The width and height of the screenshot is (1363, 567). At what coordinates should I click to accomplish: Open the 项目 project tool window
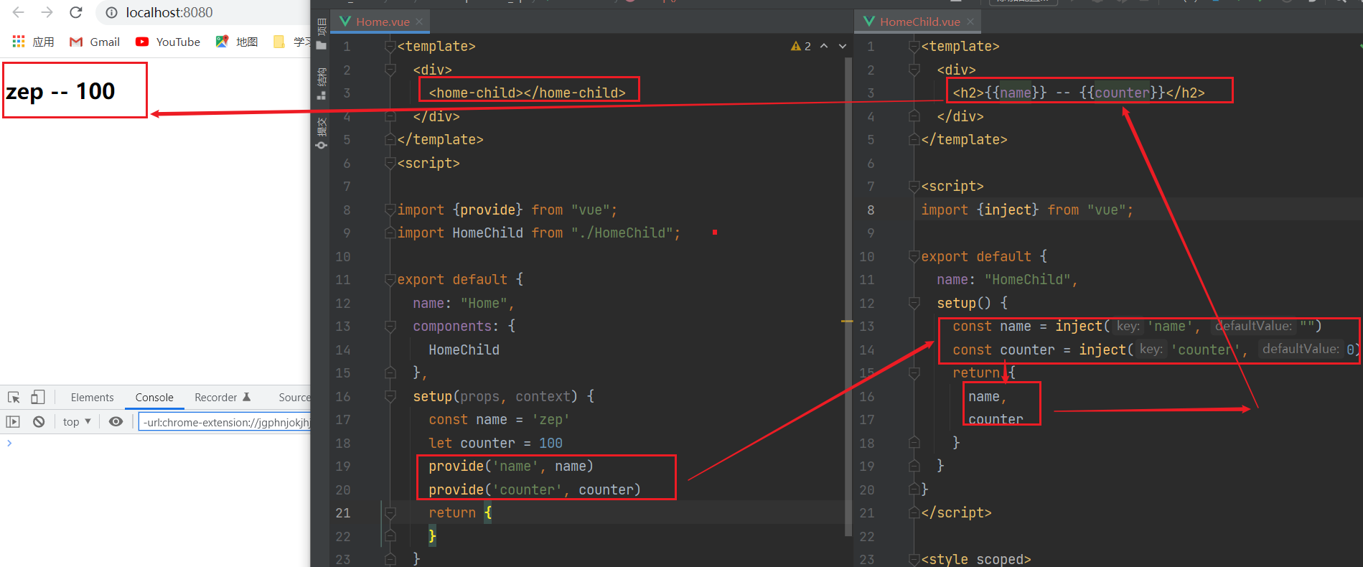321,33
